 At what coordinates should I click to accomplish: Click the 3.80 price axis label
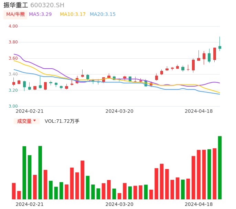pyautogui.click(x=13, y=42)
